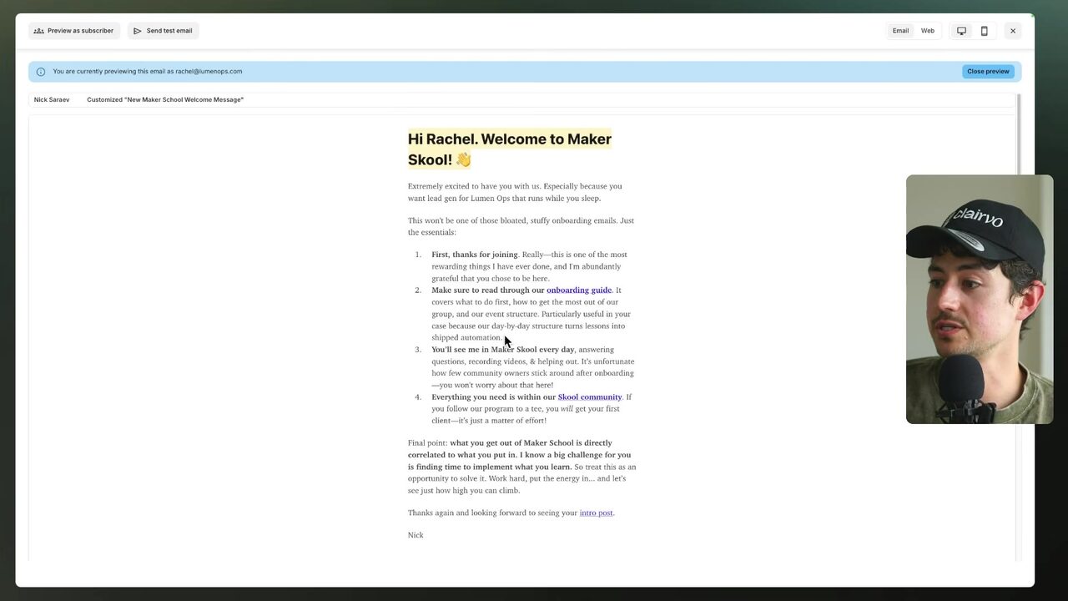This screenshot has height=601, width=1068.
Task: Close the preview modal with the X icon
Action: pyautogui.click(x=1013, y=31)
